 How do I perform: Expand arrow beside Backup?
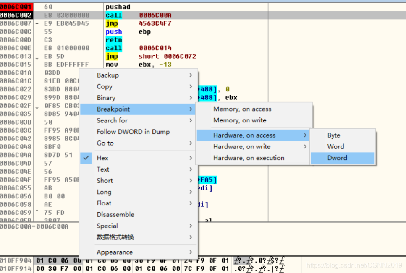tap(191, 75)
